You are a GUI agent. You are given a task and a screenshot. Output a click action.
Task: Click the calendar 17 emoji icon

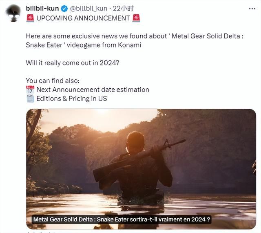[30, 90]
